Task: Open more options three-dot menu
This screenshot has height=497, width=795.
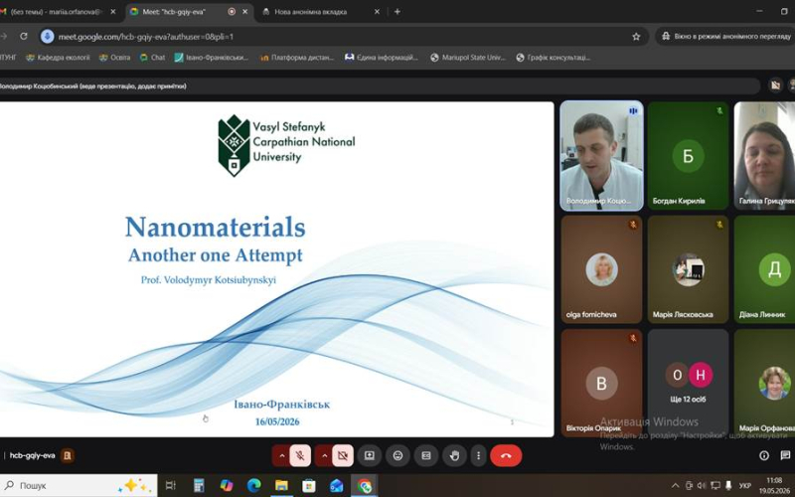Action: click(x=478, y=455)
